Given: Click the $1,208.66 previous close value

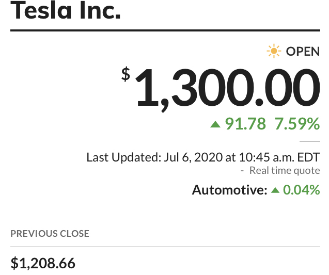Looking at the screenshot, I should pos(43,263).
